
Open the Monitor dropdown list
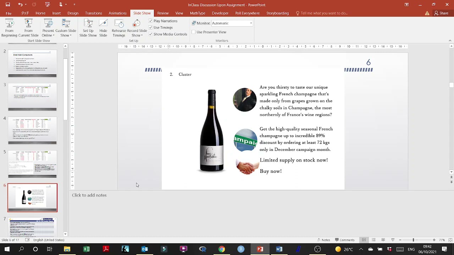pyautogui.click(x=251, y=23)
